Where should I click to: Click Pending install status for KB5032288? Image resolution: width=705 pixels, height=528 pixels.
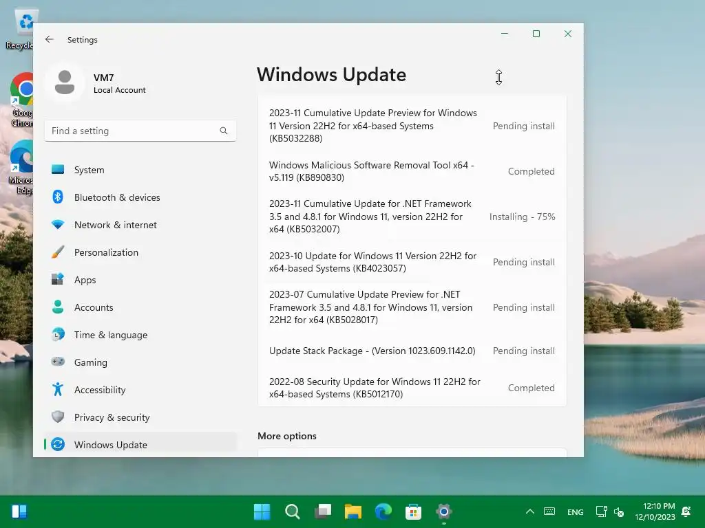click(x=523, y=126)
